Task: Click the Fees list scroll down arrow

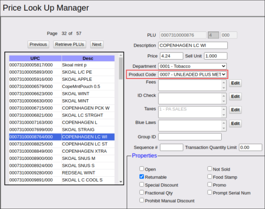Action: (224, 88)
